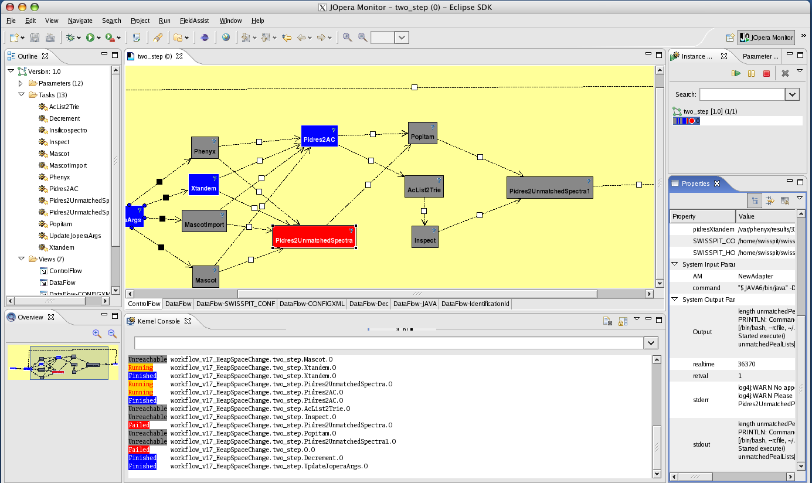Open the Run configurations dropdown arrow
The height and width of the screenshot is (483, 812).
[x=98, y=38]
